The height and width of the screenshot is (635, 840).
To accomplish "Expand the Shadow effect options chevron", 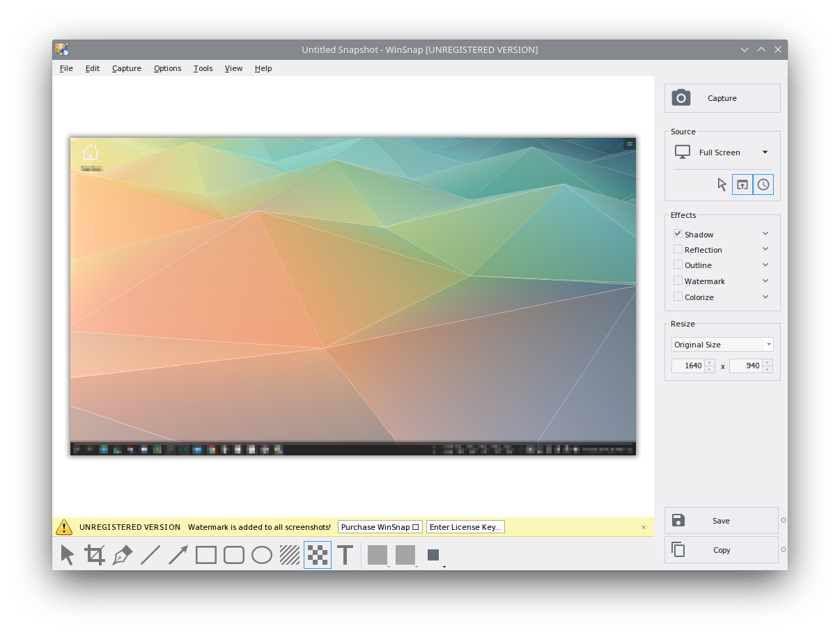I will (765, 234).
